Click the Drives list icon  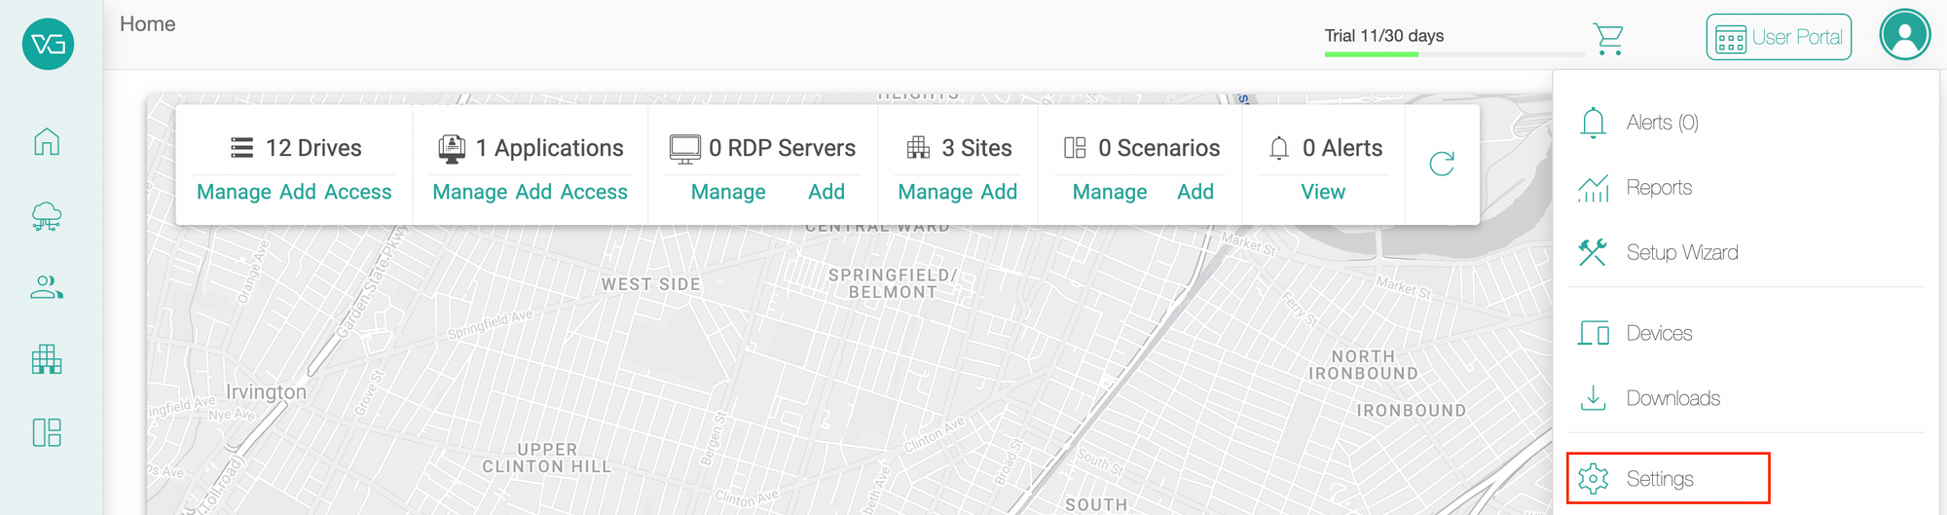(241, 148)
